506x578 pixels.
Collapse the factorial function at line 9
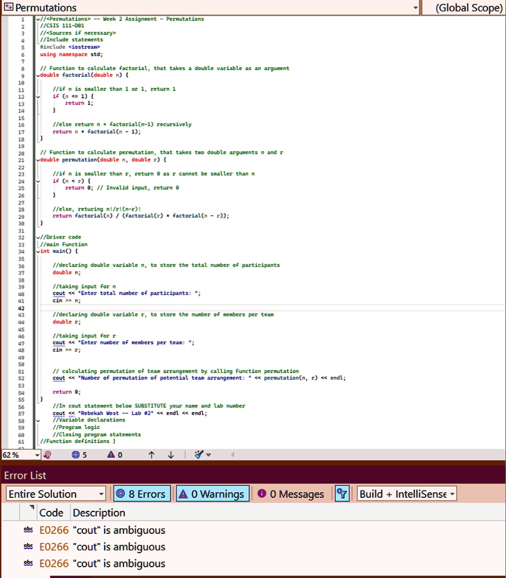pos(38,75)
